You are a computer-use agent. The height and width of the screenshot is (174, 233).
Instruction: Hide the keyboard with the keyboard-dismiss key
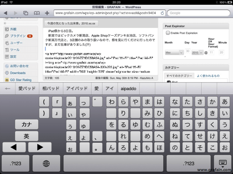pyautogui.click(x=222, y=163)
